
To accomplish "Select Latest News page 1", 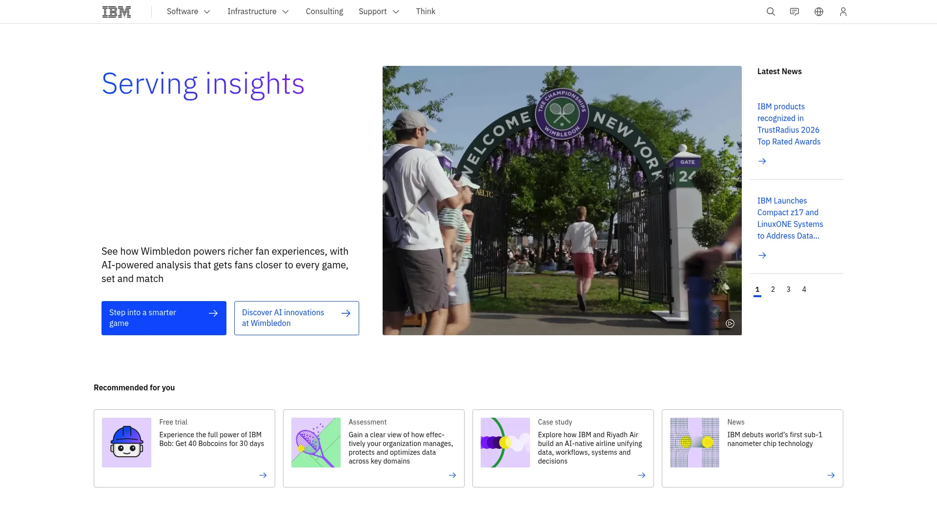I will [757, 290].
